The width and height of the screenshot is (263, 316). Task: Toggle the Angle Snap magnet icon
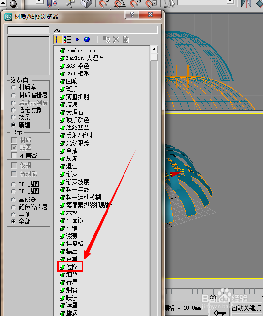(x=120, y=4)
